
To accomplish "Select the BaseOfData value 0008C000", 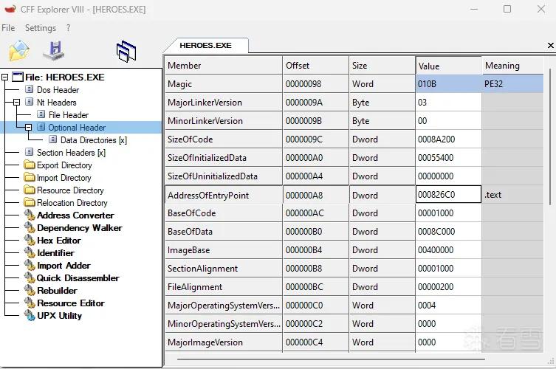I will pyautogui.click(x=448, y=232).
